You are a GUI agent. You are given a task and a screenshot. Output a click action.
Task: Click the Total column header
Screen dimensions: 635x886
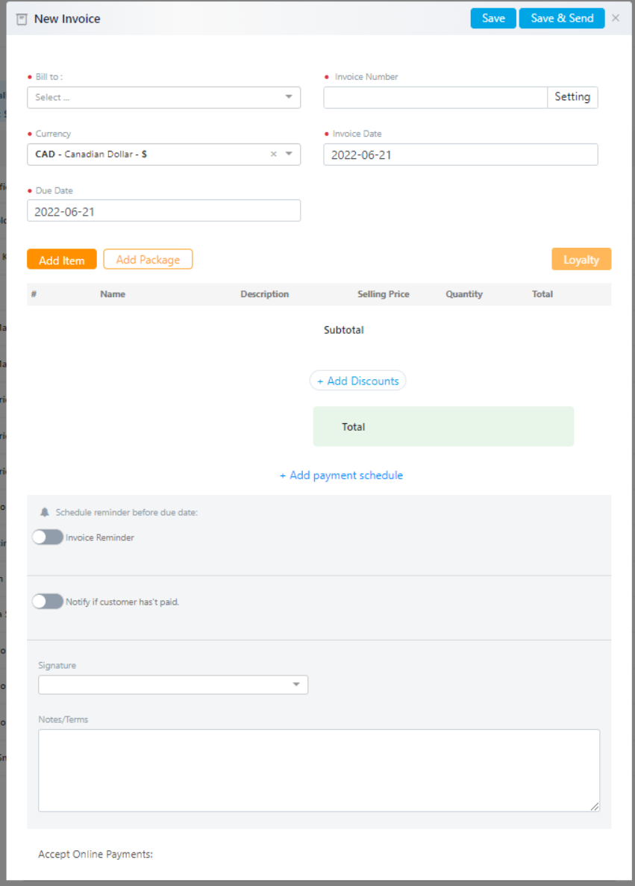click(x=542, y=294)
